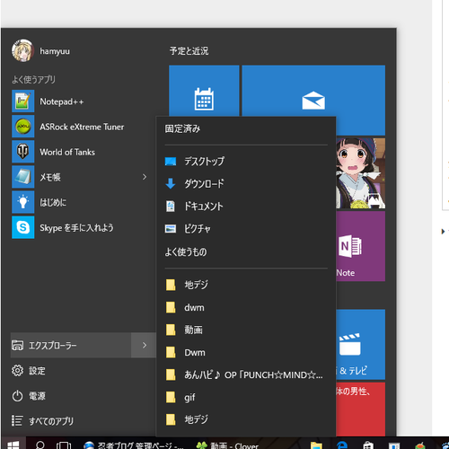Screen dimensions: 449x449
Task: Click the はじめに lightbulb icon
Action: 23,202
